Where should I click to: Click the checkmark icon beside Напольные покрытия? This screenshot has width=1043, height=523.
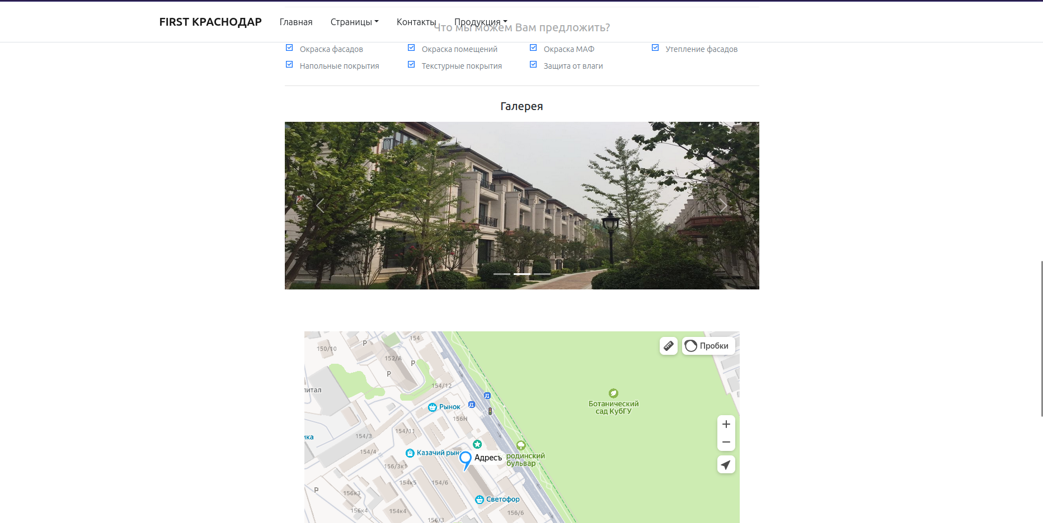coord(289,65)
